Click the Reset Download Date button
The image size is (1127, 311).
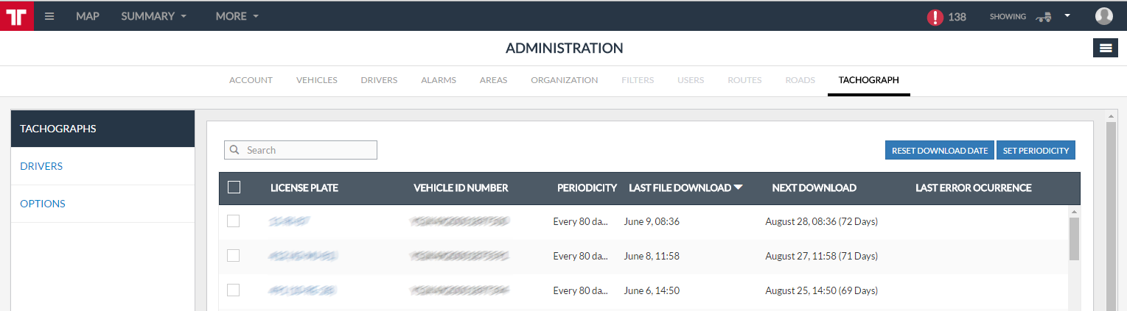[x=939, y=150]
